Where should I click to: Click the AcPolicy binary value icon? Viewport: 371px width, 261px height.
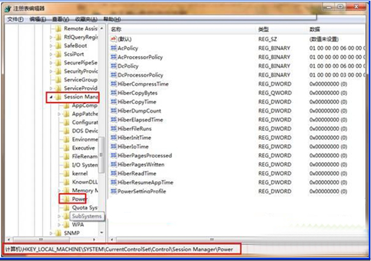pos(114,48)
